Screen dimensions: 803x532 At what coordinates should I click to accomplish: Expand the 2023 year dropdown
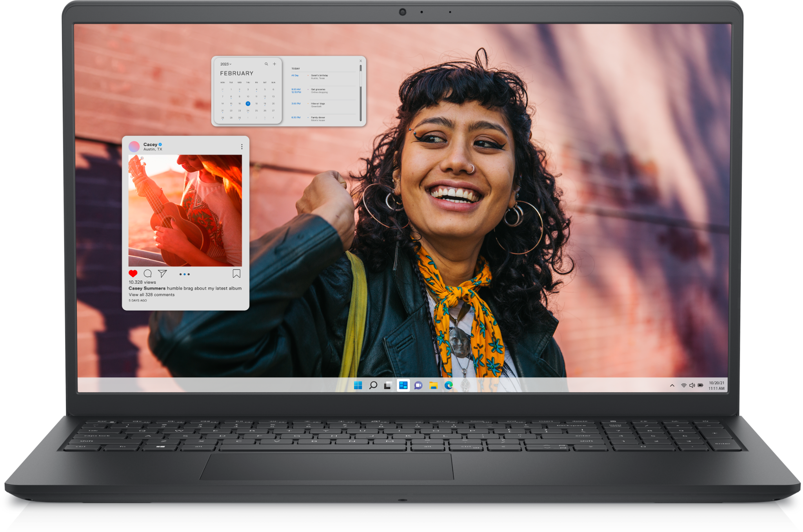226,64
